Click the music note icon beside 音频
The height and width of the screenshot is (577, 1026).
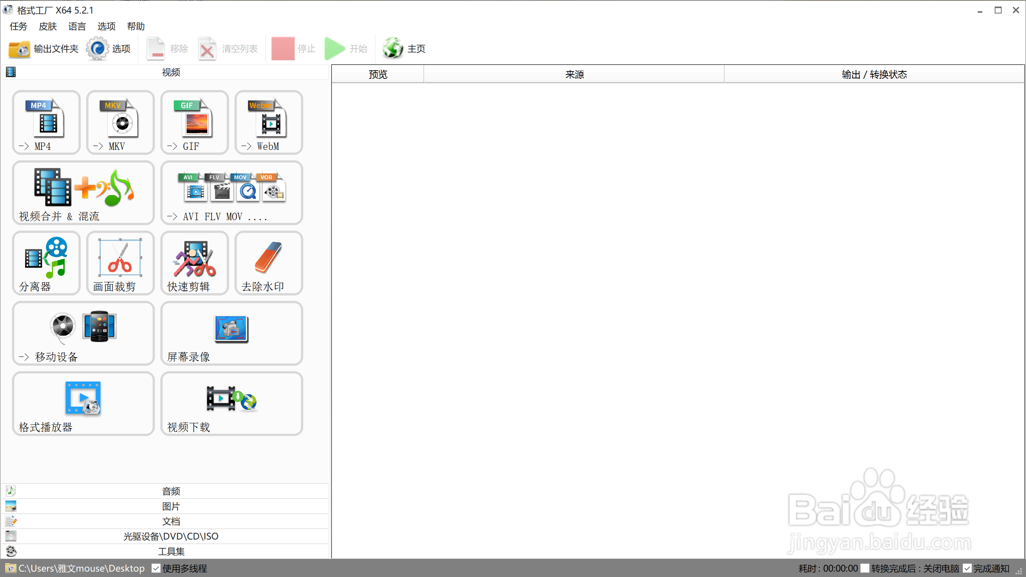pyautogui.click(x=11, y=490)
